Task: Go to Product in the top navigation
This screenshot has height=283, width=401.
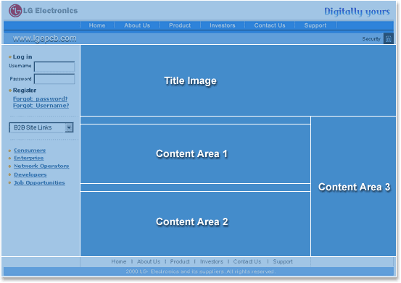Action: (x=180, y=25)
